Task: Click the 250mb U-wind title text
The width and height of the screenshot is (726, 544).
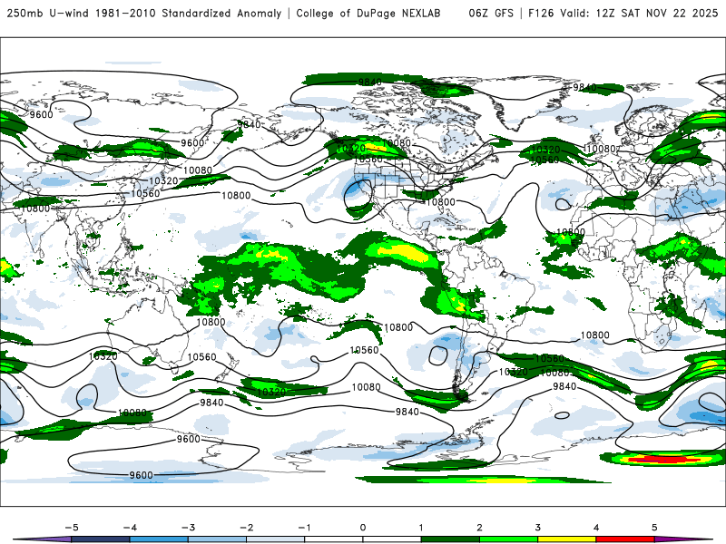Action: click(x=48, y=13)
